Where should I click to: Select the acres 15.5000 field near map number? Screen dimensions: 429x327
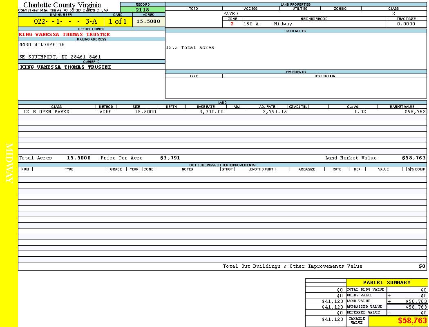coord(148,21)
